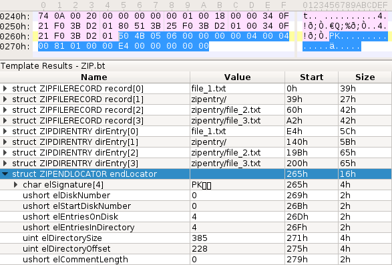This screenshot has height=265, width=392.
Task: Select the ushort elEntriesOnDisk row
Action: pyautogui.click(x=196, y=217)
